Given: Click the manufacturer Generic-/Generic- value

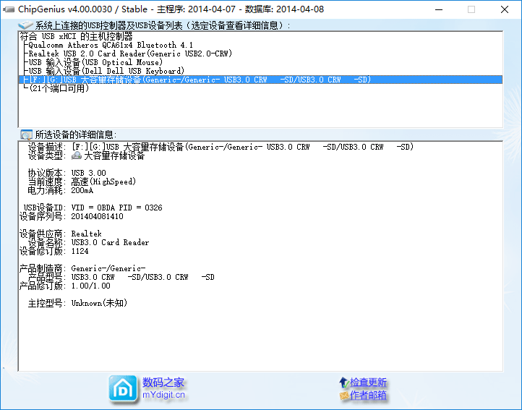Looking at the screenshot, I should (x=108, y=268).
